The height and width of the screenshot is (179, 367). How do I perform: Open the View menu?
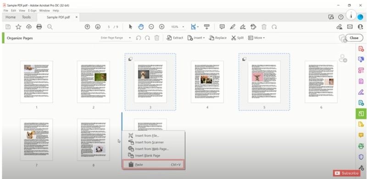pyautogui.click(x=22, y=11)
